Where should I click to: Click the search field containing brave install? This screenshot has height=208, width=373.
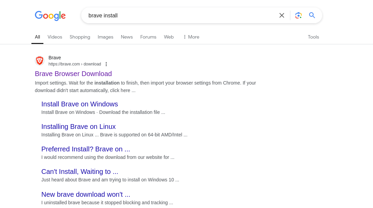[x=181, y=15]
